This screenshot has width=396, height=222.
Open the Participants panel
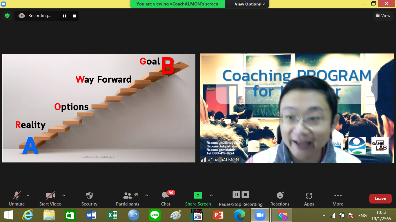[128, 199]
